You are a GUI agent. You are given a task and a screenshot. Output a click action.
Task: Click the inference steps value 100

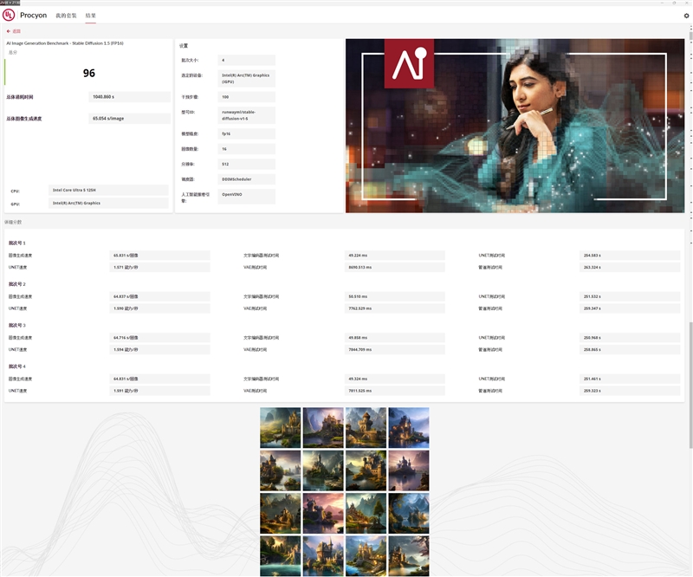(x=246, y=97)
